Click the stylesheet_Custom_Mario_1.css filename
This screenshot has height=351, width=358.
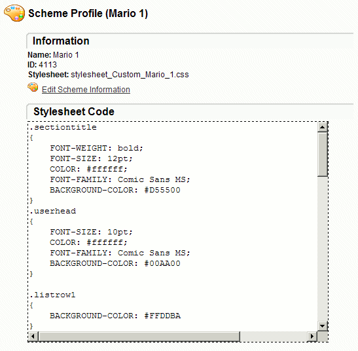click(x=130, y=75)
